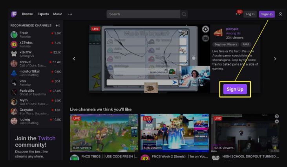This screenshot has height=167, width=287.
Task: Click the Sign Up button in top bar
Action: (267, 14)
